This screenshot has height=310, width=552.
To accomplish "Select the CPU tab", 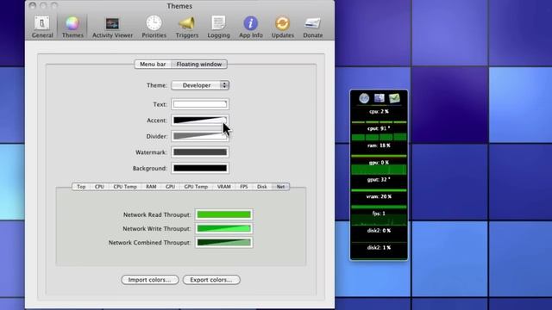I will coord(99,187).
